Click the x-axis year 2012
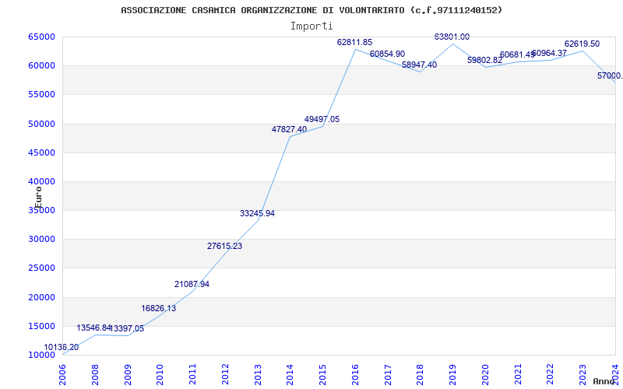This screenshot has width=623, height=389. tap(225, 374)
